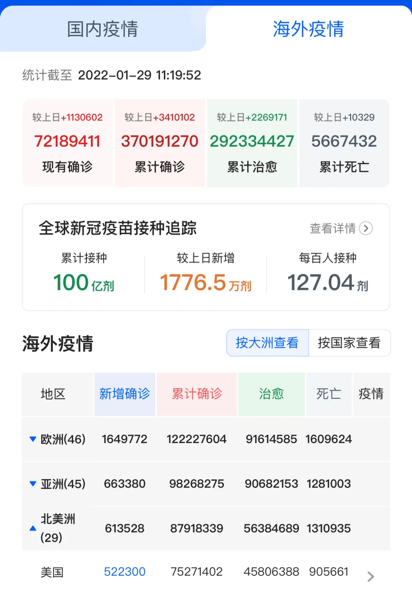Click the 统计截至 2022-01-29 timestamp

[112, 75]
